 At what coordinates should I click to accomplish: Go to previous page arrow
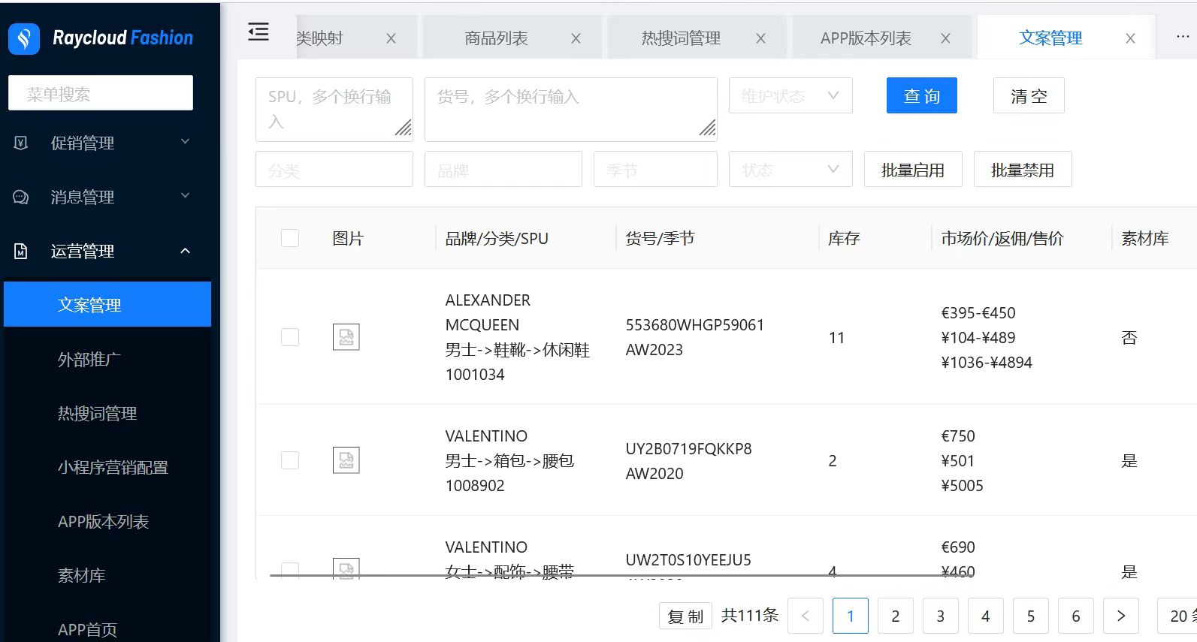806,616
